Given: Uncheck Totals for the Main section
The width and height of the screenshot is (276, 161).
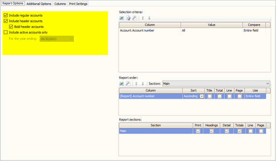Looking at the screenshot, I should tap(239, 131).
